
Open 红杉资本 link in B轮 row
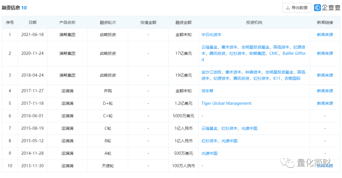(x=209, y=141)
